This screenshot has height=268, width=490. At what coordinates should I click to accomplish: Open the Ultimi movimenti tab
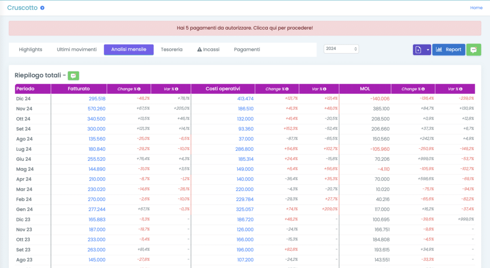(x=77, y=49)
